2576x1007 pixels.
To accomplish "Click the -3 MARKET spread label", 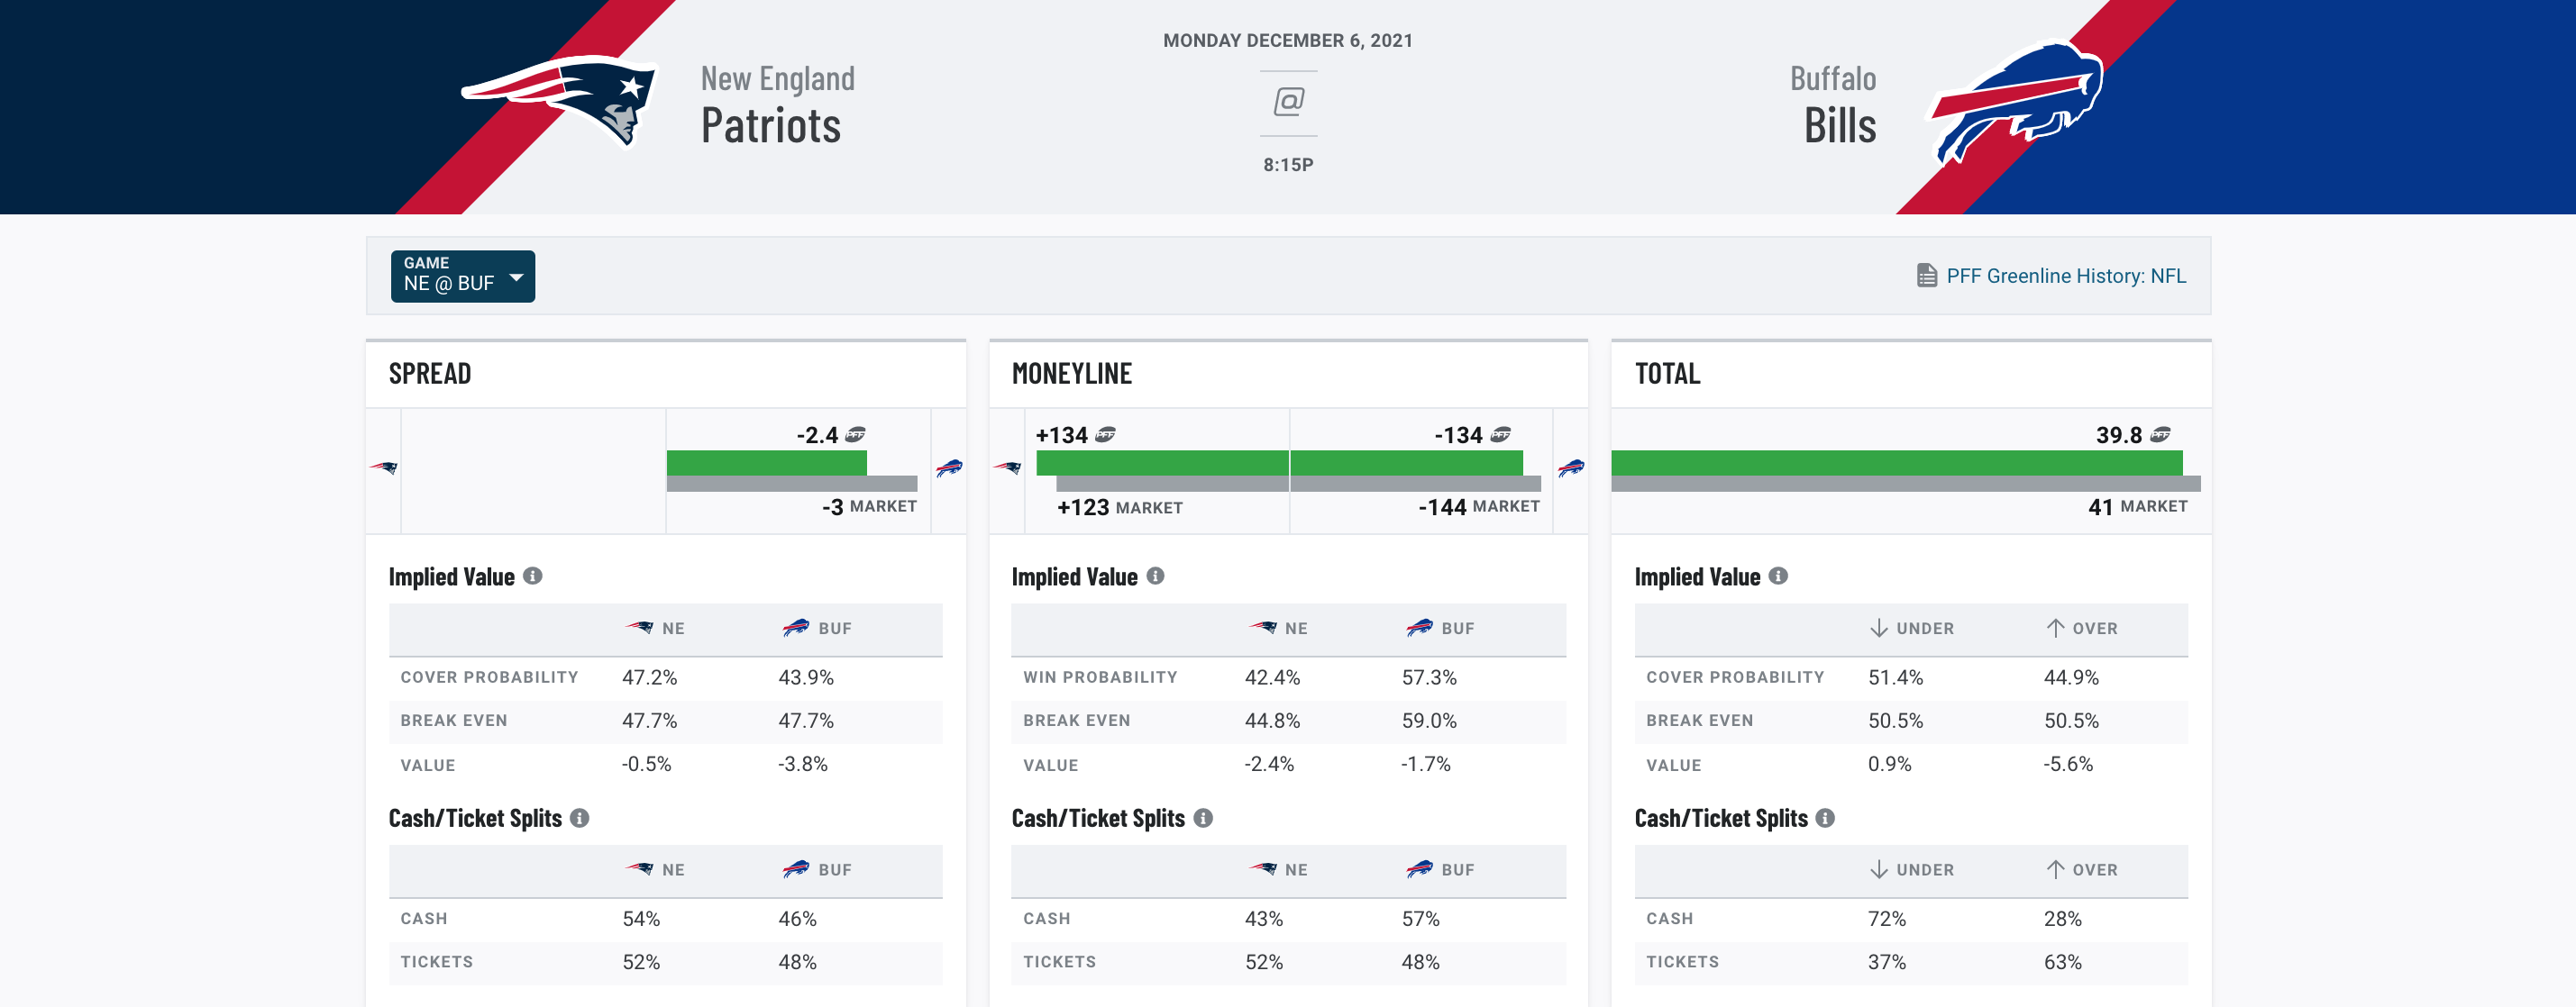I will [x=869, y=506].
